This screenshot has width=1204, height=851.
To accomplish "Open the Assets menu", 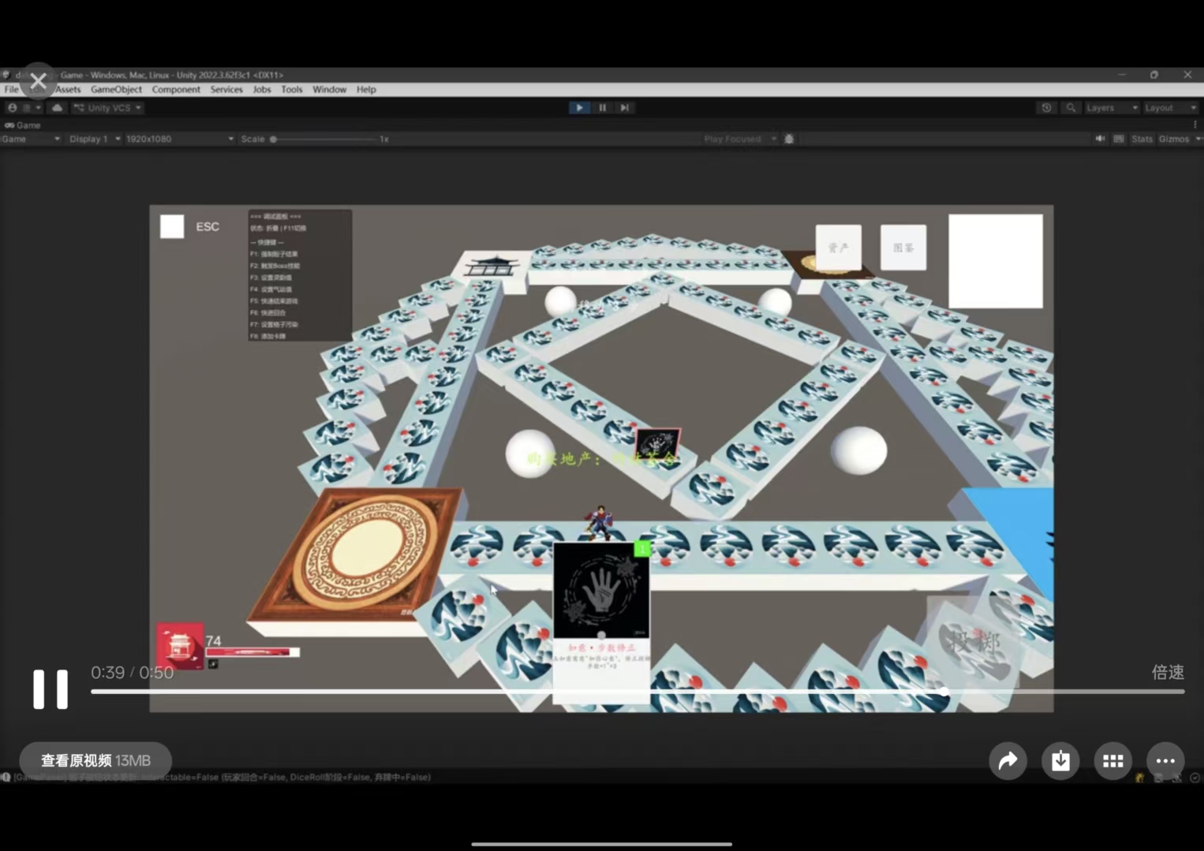I will 68,90.
